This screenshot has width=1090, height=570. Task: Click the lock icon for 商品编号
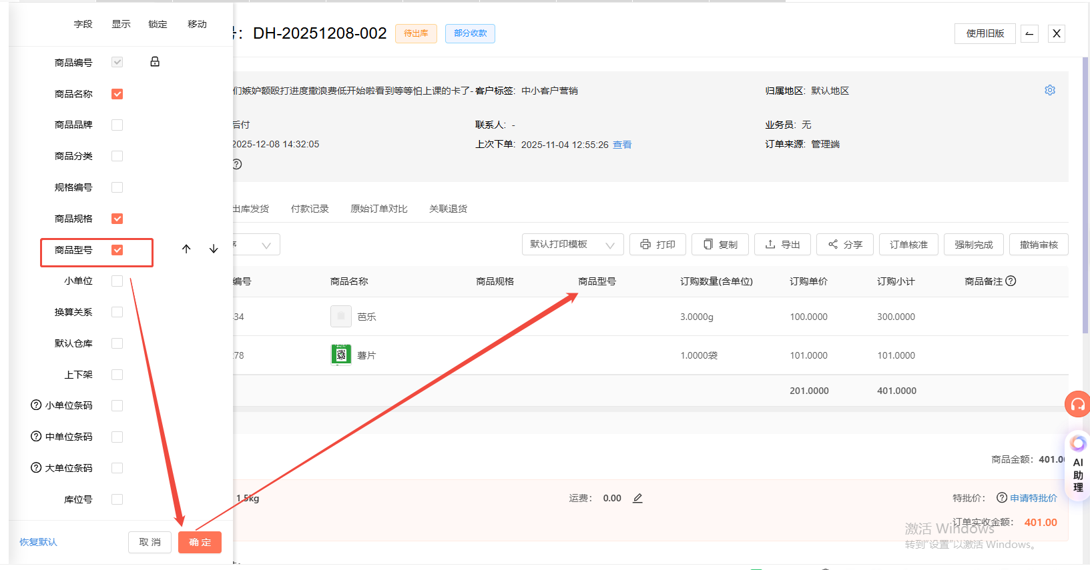pos(155,62)
